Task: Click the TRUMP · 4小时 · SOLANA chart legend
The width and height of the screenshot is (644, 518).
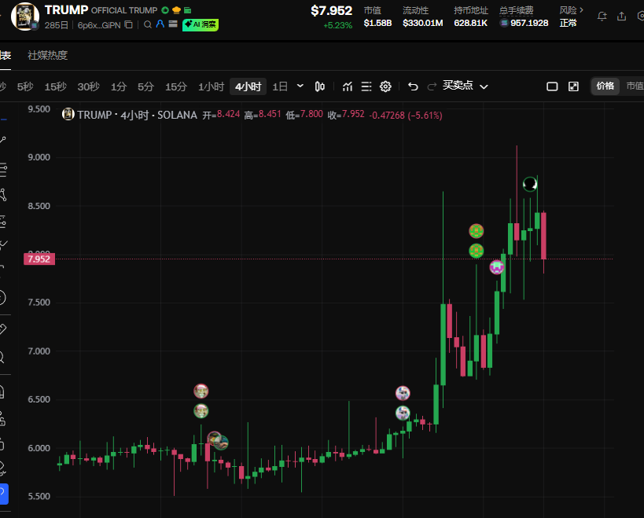Action: 137,115
